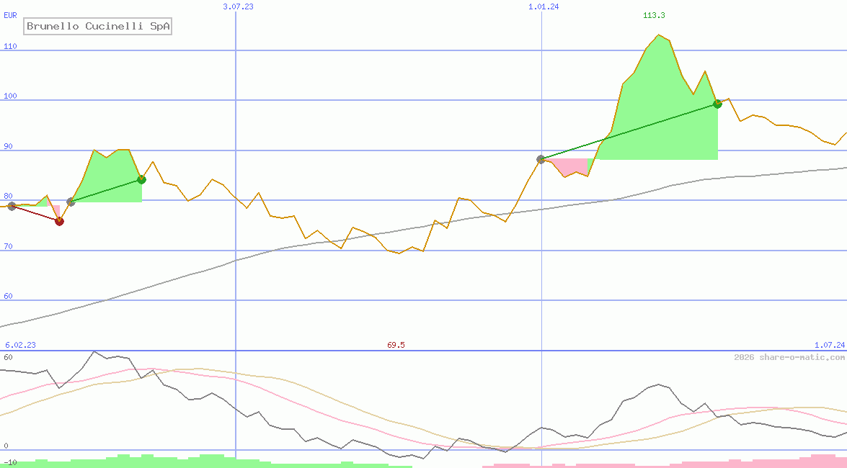The height and width of the screenshot is (468, 847).
Task: Select gray entry dot on the 1.01.24 line
Action: (541, 159)
